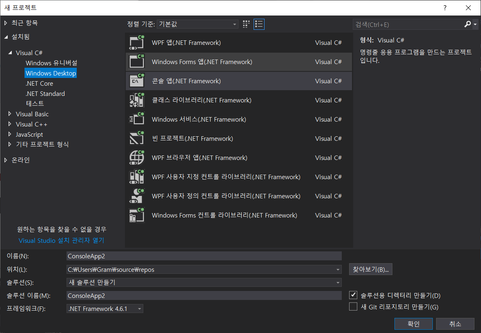Open the search options dropdown arrow
This screenshot has width=481, height=333.
coord(475,24)
